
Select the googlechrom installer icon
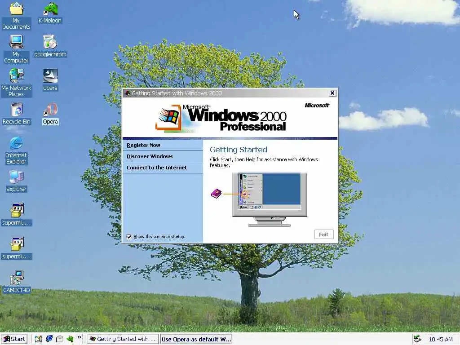coord(50,46)
